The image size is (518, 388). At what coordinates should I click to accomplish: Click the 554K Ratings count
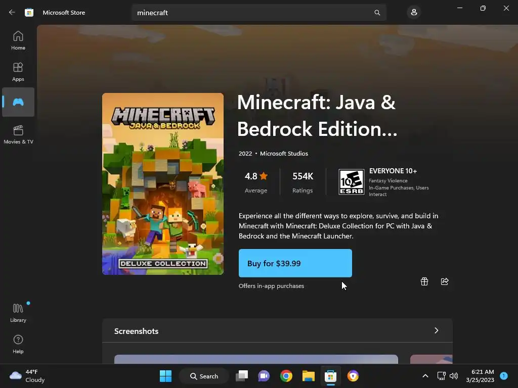coord(303,182)
